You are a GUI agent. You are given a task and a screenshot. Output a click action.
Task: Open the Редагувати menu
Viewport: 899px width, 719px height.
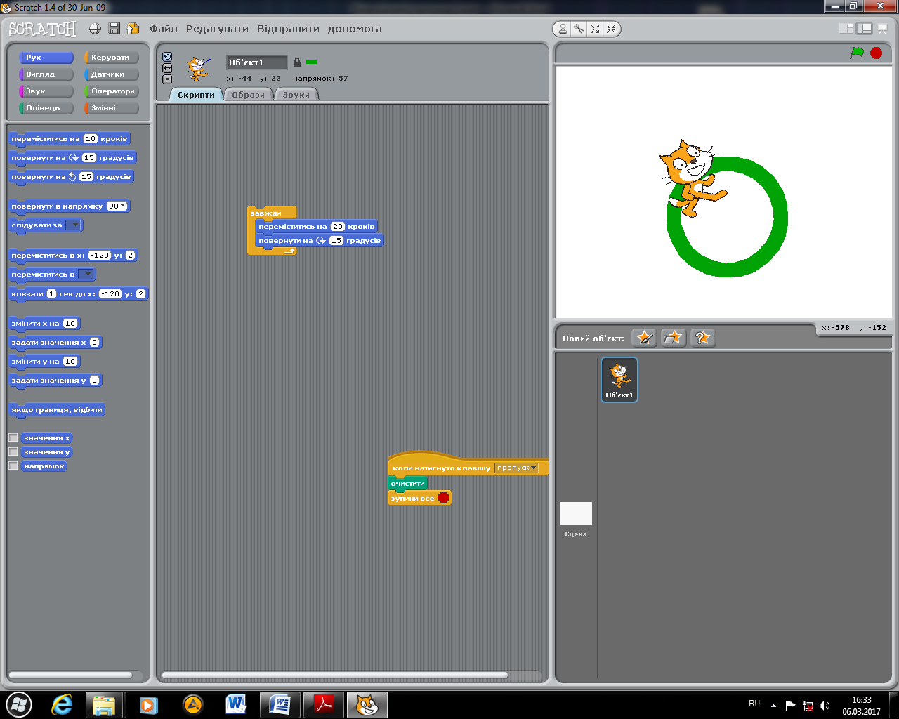pos(217,29)
